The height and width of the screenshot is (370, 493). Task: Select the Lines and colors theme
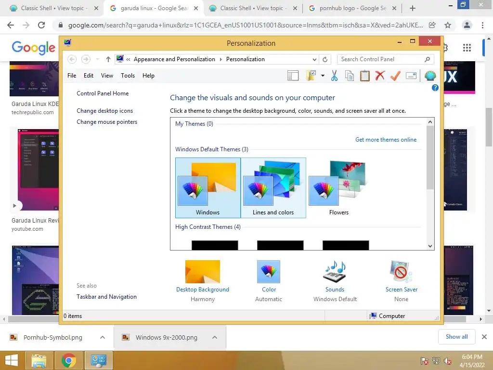[273, 188]
